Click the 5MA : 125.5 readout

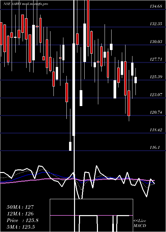pos(21,227)
